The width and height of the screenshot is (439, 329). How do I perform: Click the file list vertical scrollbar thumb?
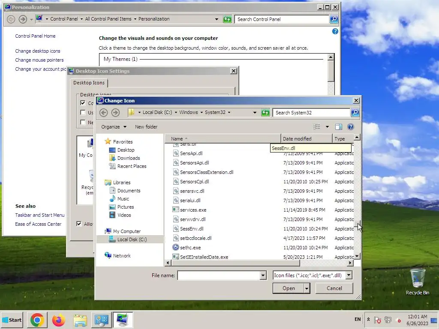point(357,223)
